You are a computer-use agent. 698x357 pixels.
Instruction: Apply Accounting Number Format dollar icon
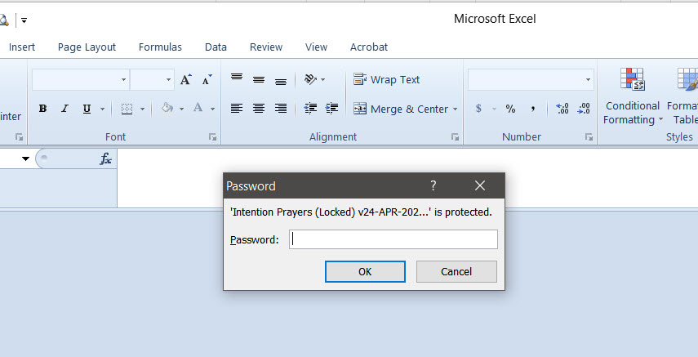(x=478, y=109)
